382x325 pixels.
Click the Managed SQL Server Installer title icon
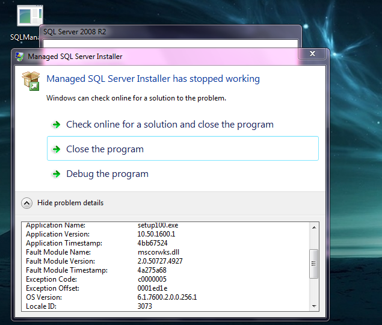(20, 57)
